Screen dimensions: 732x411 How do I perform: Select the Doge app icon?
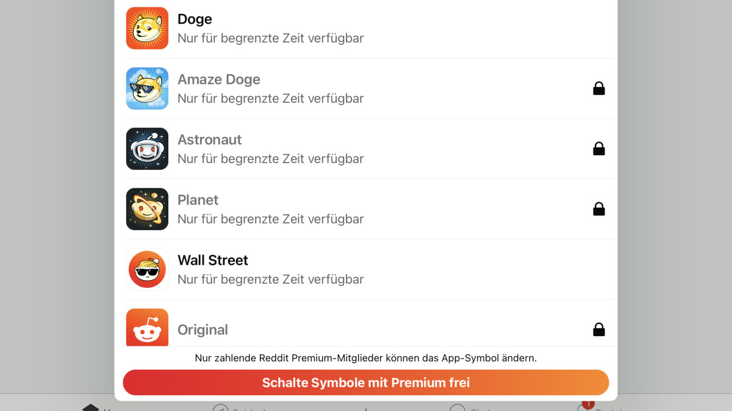click(147, 28)
